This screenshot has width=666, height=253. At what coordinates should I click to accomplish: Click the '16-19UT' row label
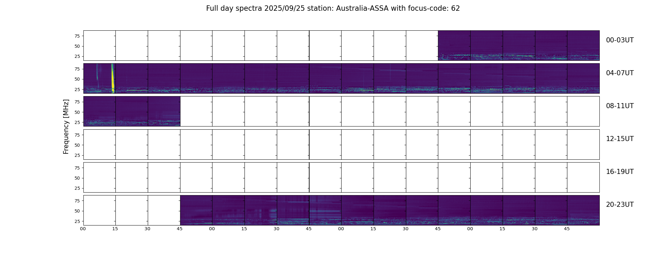(620, 172)
